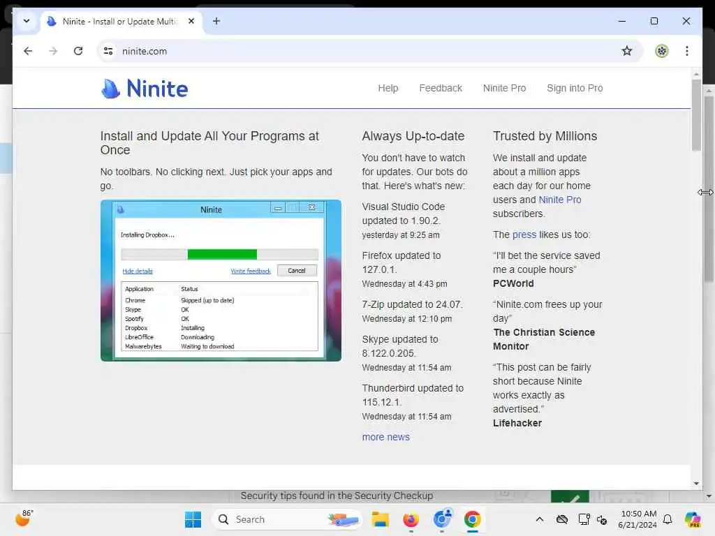Open the tab search dropdown arrow
Viewport: 715px width, 536px height.
pyautogui.click(x=27, y=21)
